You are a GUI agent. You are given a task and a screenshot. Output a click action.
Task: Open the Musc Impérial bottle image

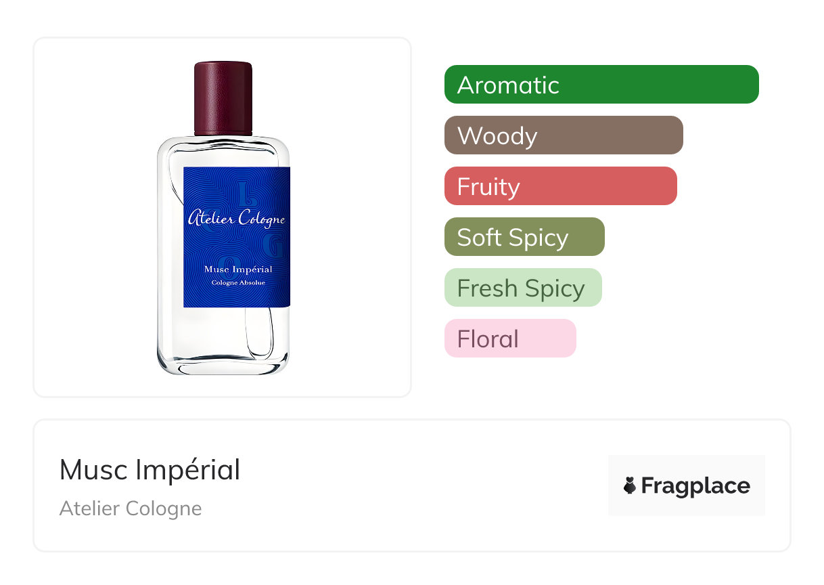tap(223, 218)
